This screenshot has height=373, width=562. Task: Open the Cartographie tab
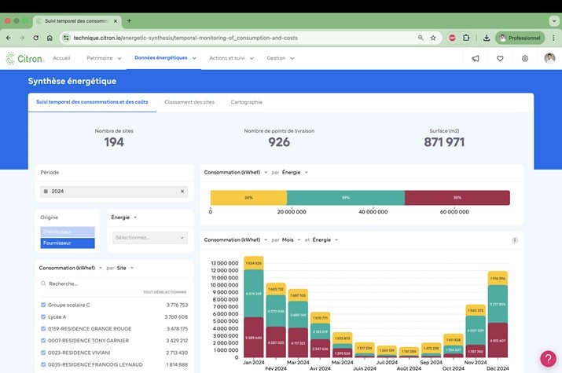click(x=246, y=102)
